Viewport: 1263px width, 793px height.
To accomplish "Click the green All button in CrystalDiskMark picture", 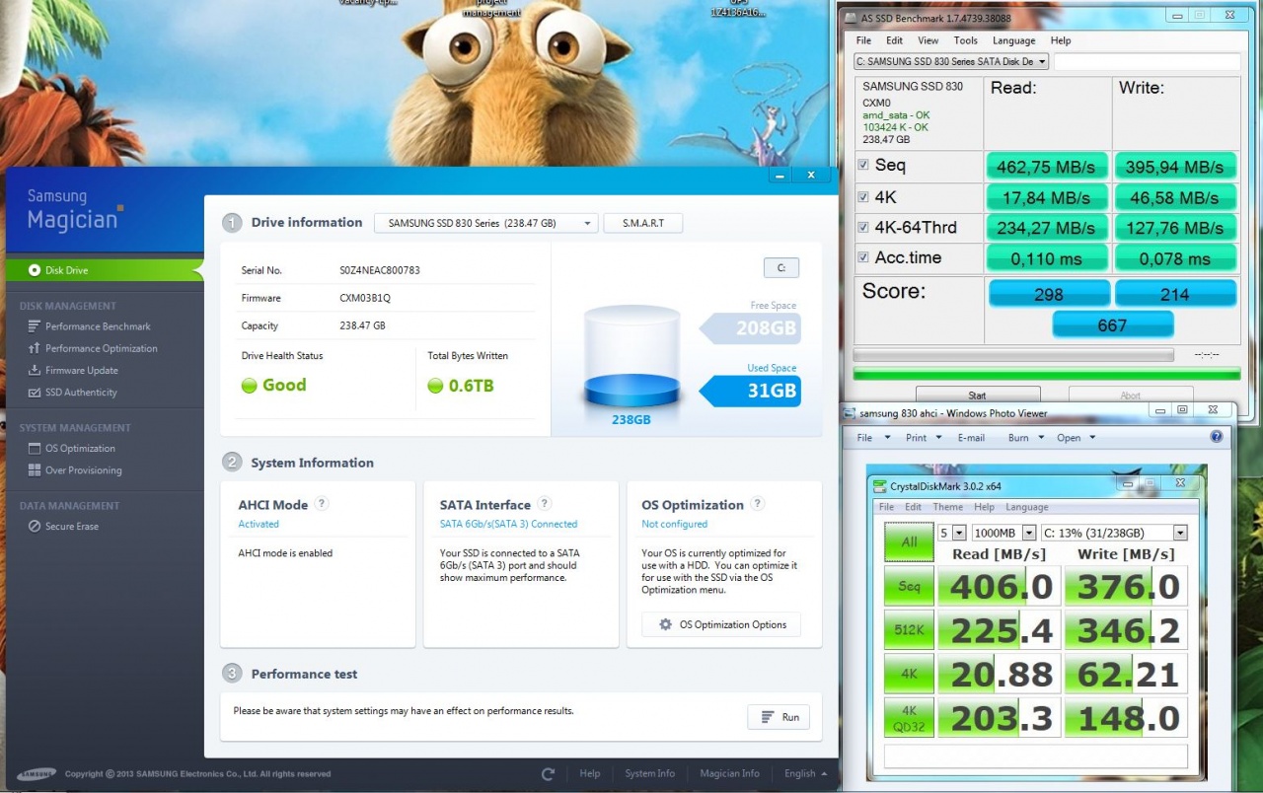I will point(909,541).
